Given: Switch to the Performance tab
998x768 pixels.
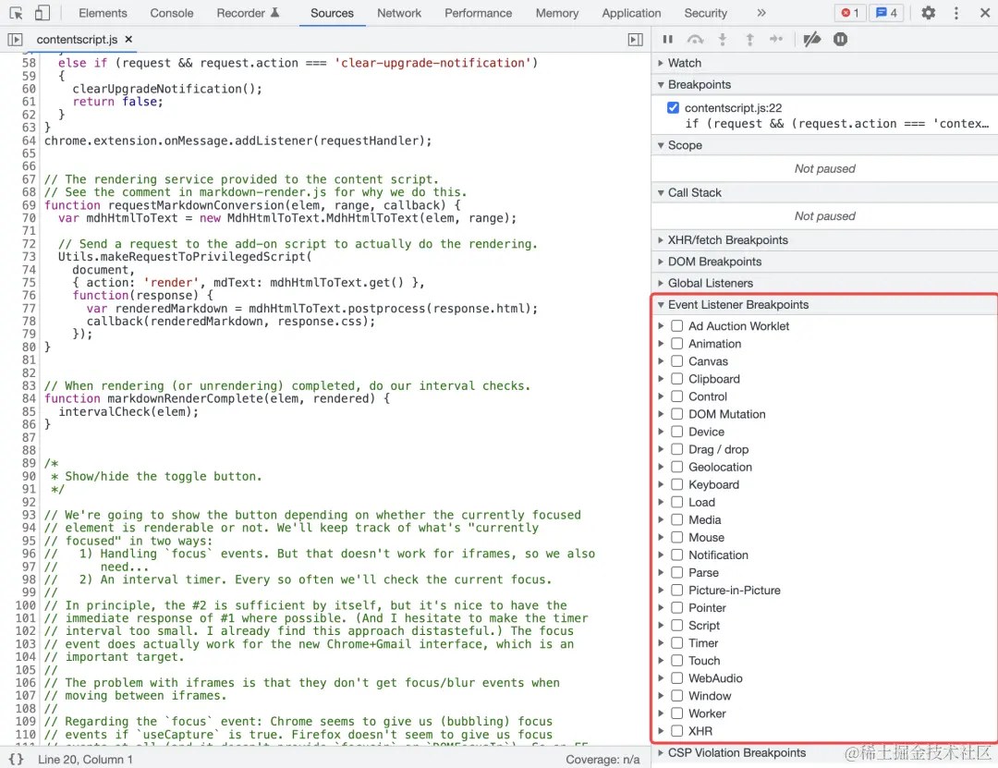Looking at the screenshot, I should (x=478, y=13).
